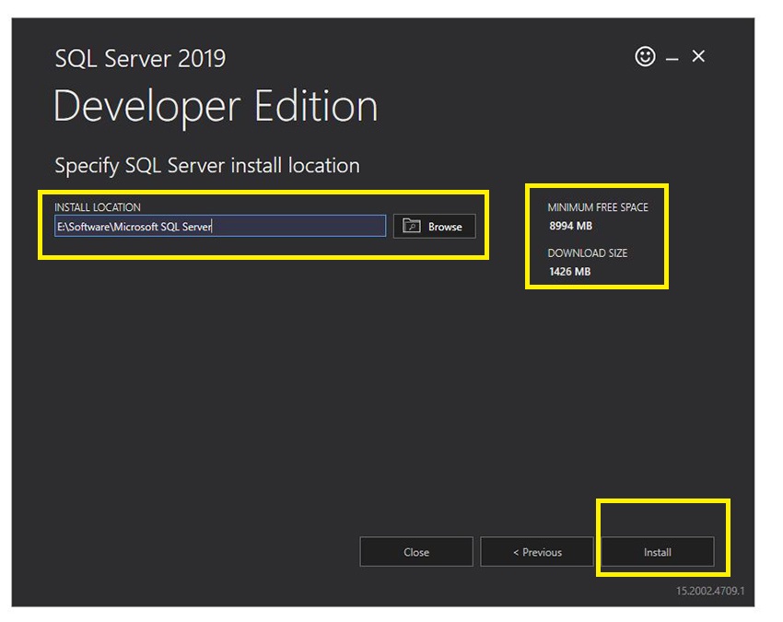Click the Close button at bottom
The height and width of the screenshot is (622, 783).
click(x=416, y=552)
